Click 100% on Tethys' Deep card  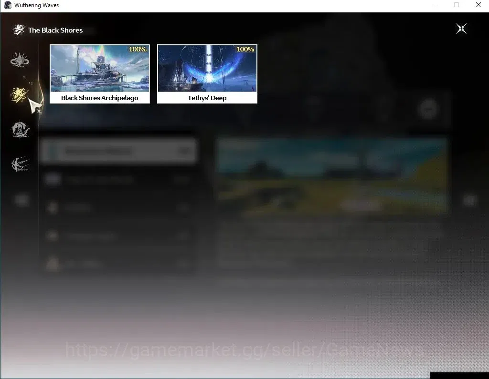click(x=245, y=49)
